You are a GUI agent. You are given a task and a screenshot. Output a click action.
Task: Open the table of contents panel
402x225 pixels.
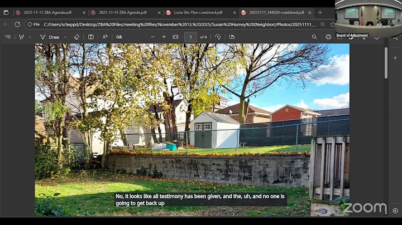coord(8,37)
